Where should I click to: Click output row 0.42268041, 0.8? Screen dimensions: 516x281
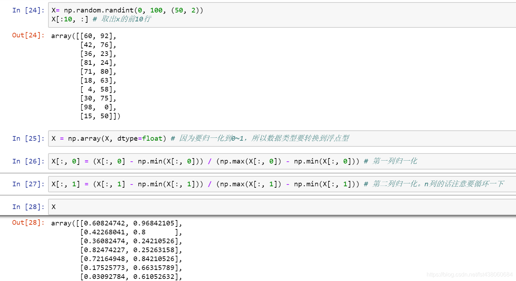pos(131,232)
